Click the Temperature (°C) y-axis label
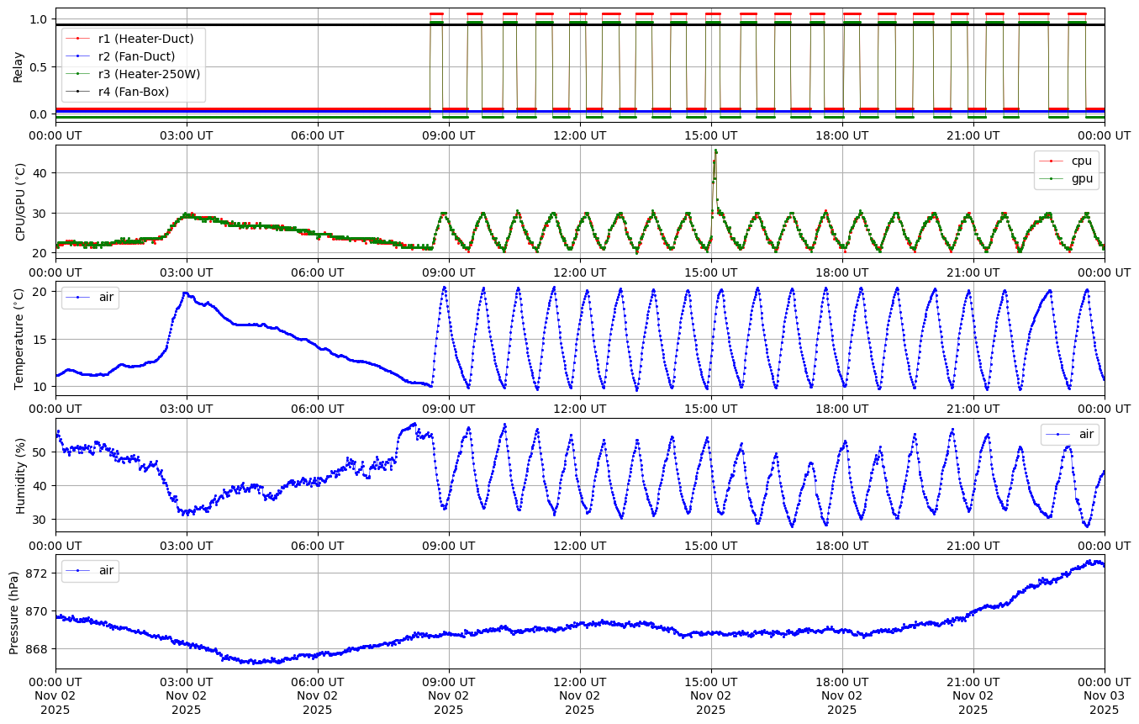The height and width of the screenshot is (724, 1139). 19,338
